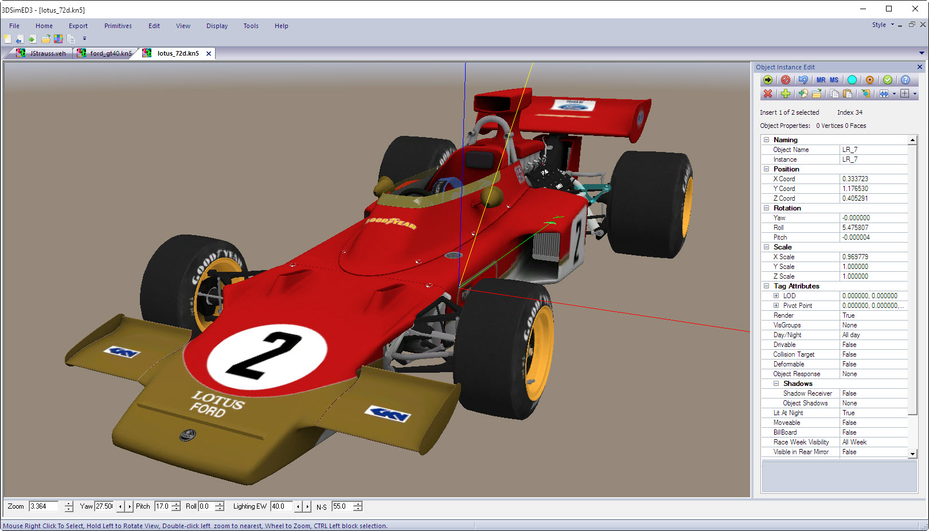The height and width of the screenshot is (531, 929).
Task: Expand the Pivot Point property
Action: coord(776,306)
